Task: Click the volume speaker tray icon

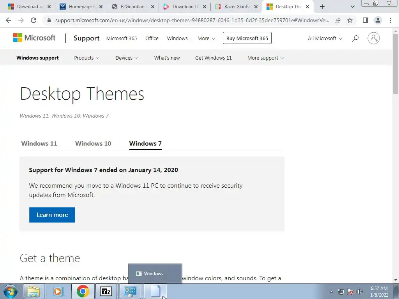Action: [360, 292]
